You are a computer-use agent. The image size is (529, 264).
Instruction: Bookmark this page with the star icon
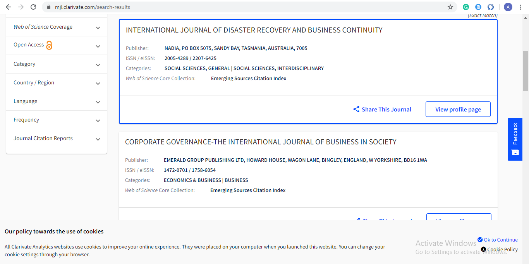click(450, 7)
